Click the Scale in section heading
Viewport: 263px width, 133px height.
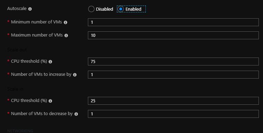pyautogui.click(x=15, y=89)
